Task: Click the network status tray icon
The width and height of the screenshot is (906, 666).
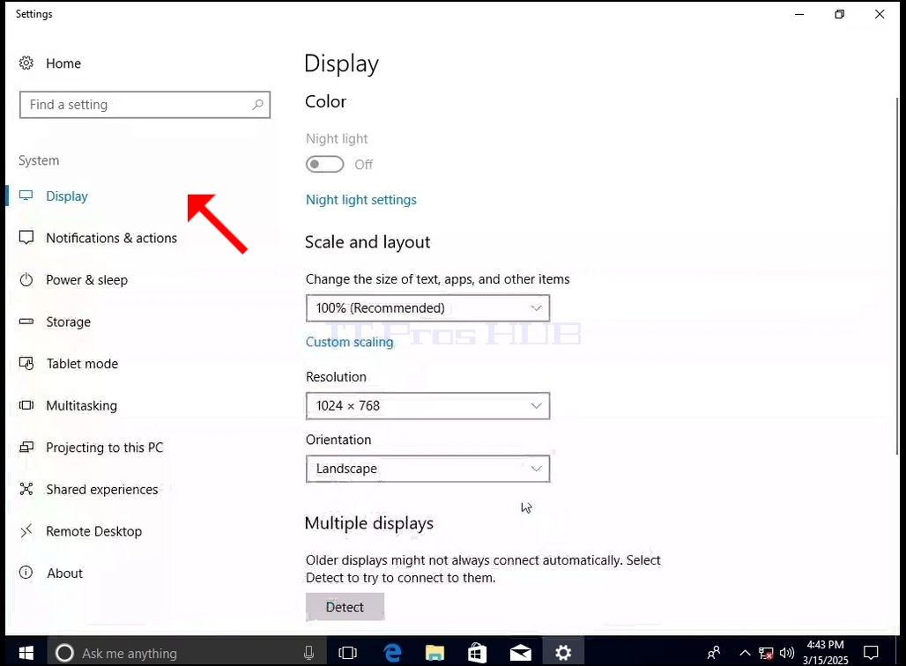Action: (x=766, y=654)
